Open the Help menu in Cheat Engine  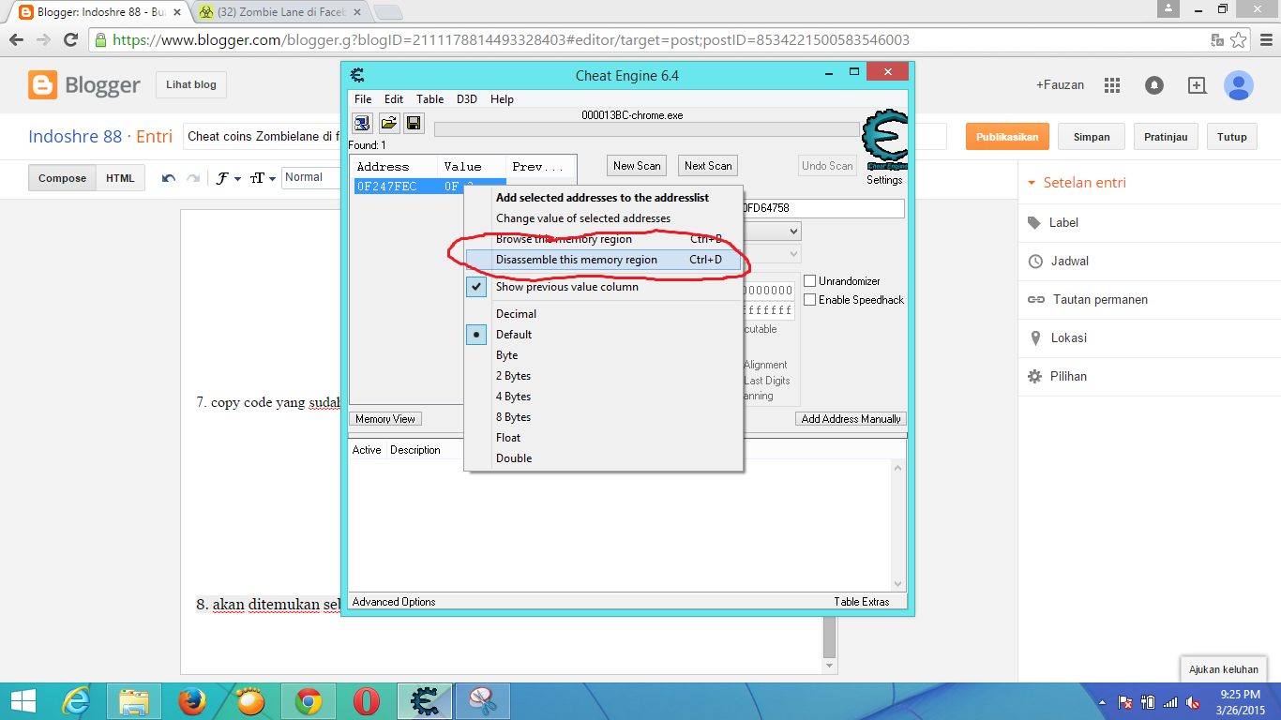coord(502,99)
